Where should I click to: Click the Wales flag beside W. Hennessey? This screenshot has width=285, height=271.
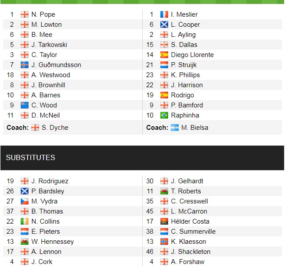[x=25, y=242]
